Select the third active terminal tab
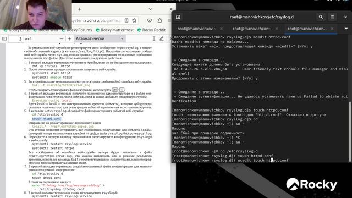Viewport: 352px width, 198px height. pyautogui.click(x=307, y=29)
